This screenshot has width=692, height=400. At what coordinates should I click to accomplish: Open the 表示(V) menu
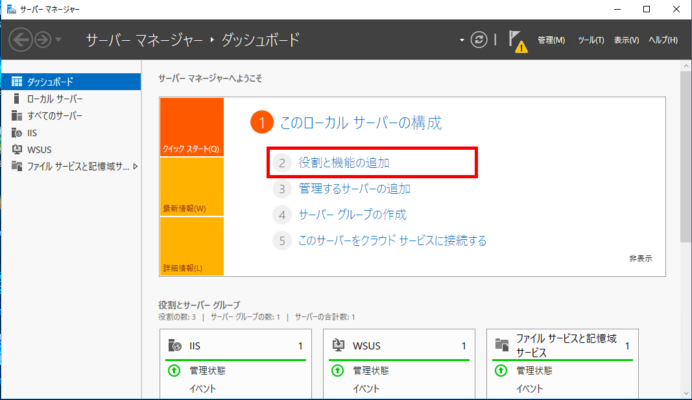(626, 40)
